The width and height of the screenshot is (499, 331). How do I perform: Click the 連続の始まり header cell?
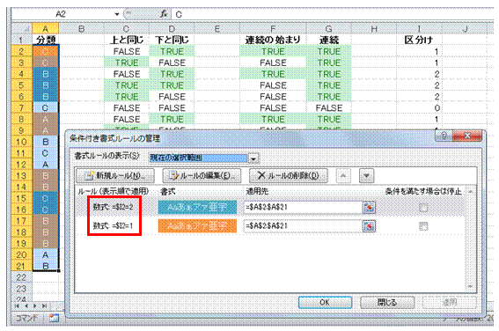coord(273,40)
